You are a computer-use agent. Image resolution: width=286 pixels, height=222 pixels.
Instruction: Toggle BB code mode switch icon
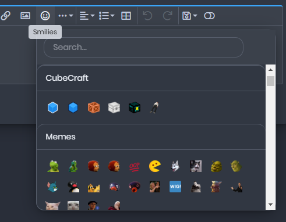pos(209,16)
